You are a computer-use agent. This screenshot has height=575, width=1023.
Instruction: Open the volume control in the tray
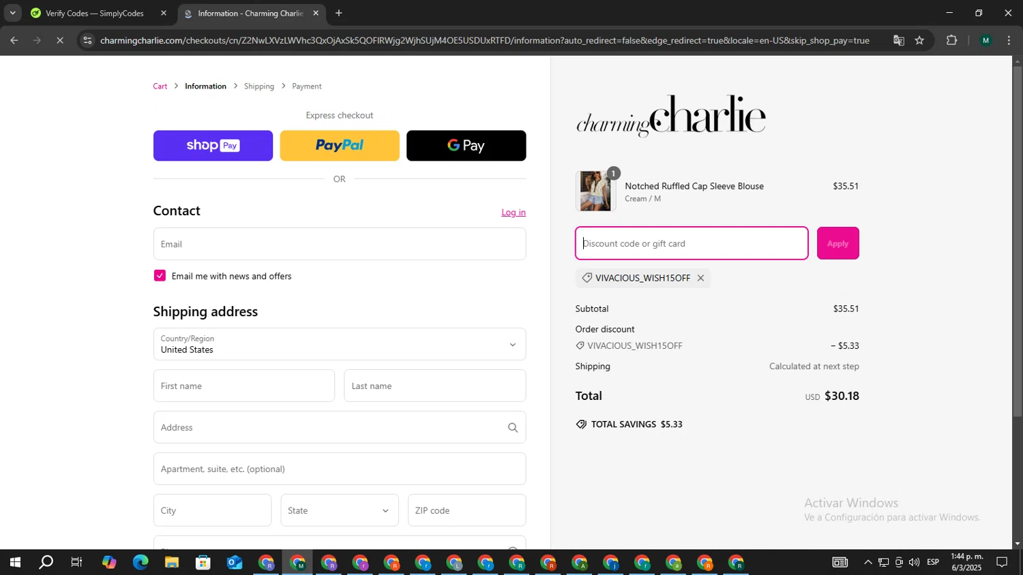pyautogui.click(x=914, y=563)
